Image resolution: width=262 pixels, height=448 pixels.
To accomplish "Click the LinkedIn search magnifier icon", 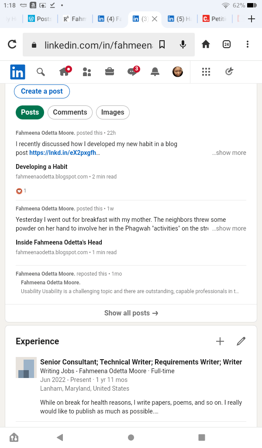I will pyautogui.click(x=41, y=72).
